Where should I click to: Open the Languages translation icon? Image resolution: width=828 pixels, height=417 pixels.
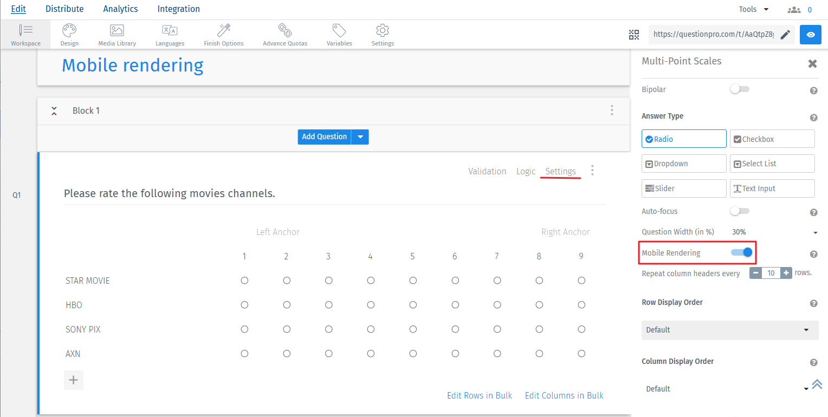click(x=170, y=30)
